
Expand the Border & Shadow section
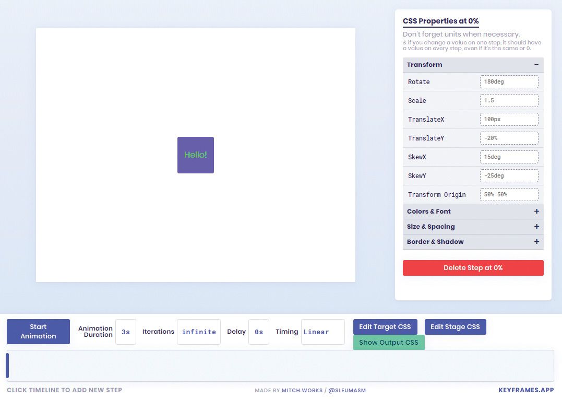(x=536, y=241)
